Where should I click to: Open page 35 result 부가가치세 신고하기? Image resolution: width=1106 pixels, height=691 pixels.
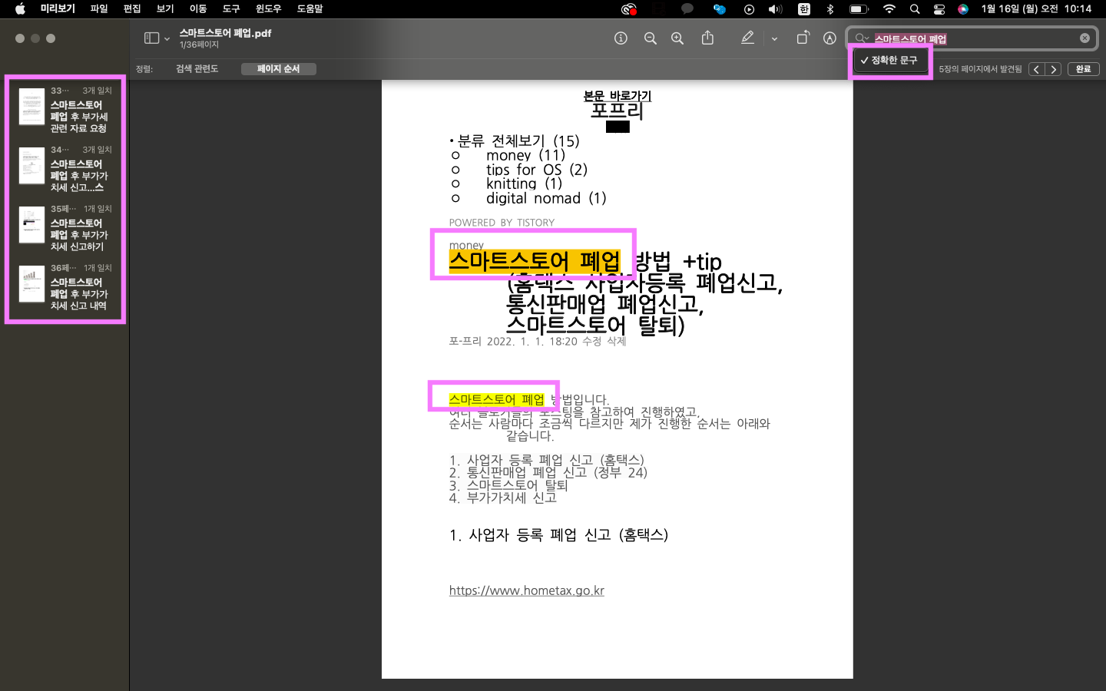pyautogui.click(x=65, y=229)
